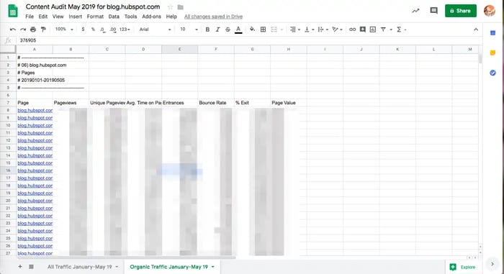Screen dimensions: 504x274
Task: Collapse the menus with up chevron
Action: pyautogui.click(x=476, y=29)
